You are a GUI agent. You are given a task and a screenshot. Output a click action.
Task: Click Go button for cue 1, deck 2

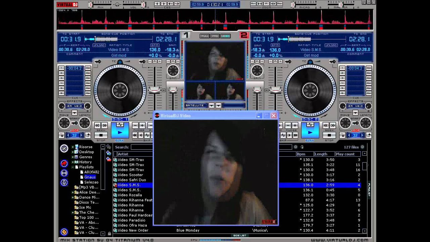tap(369, 68)
